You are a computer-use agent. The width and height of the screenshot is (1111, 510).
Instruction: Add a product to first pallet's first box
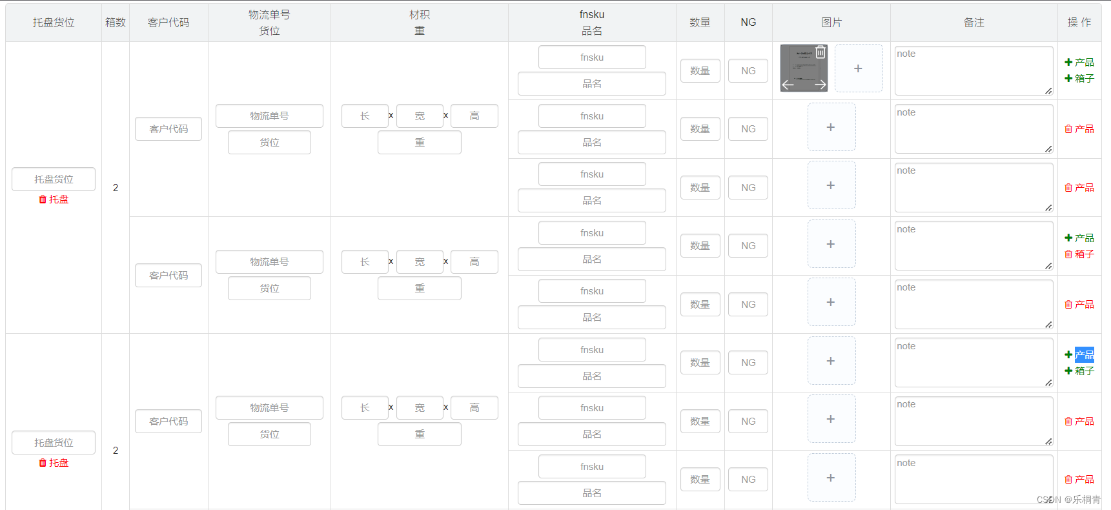coord(1079,63)
